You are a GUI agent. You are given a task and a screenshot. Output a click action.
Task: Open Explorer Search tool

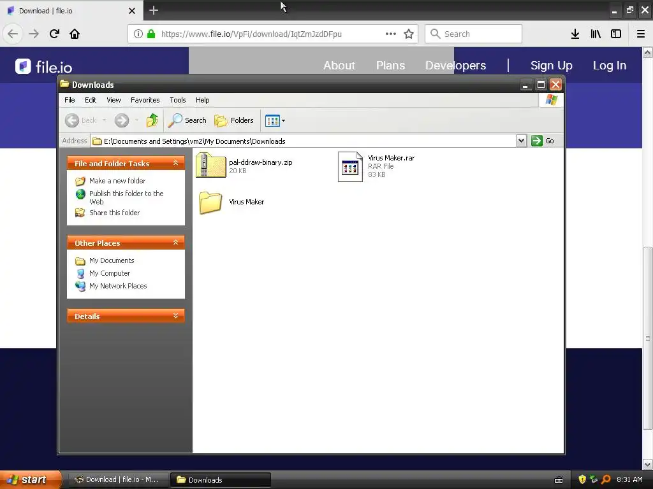pos(187,120)
